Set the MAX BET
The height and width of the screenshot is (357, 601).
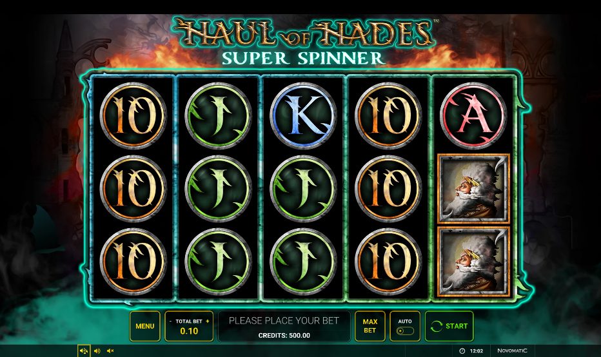369,326
